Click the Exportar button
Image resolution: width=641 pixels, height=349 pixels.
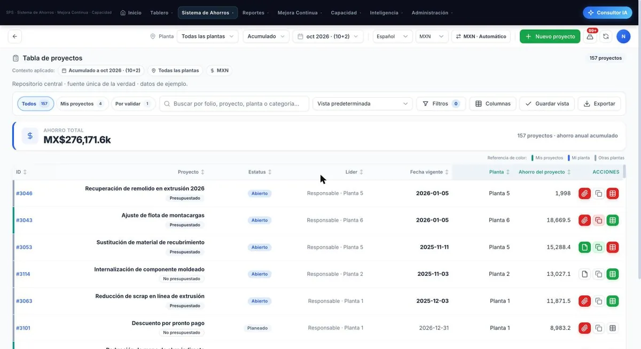(599, 104)
